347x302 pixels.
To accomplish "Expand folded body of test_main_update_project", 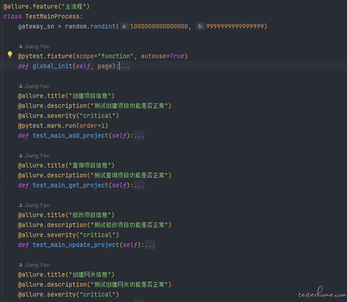I will click(x=150, y=245).
